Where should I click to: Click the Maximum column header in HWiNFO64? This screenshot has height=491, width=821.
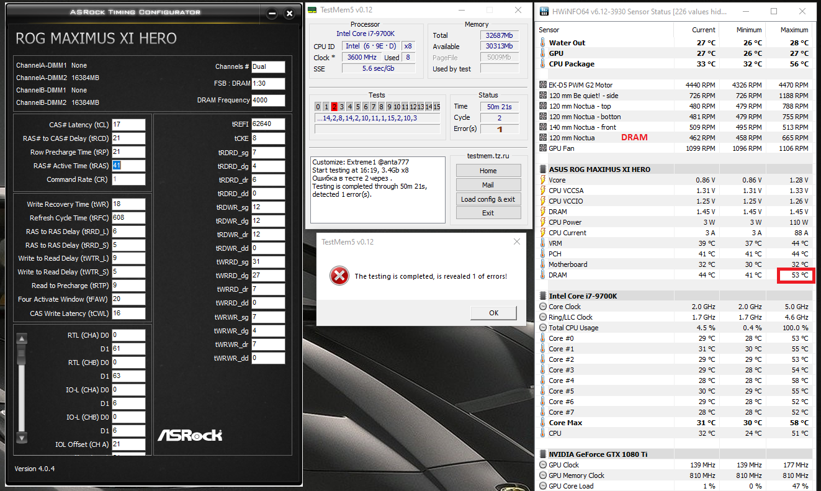click(794, 30)
